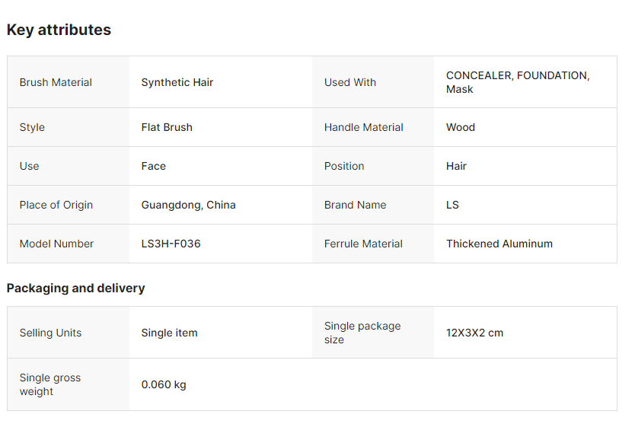The width and height of the screenshot is (635, 424).
Task: Click the Guangdong, China origin value
Action: 189,205
